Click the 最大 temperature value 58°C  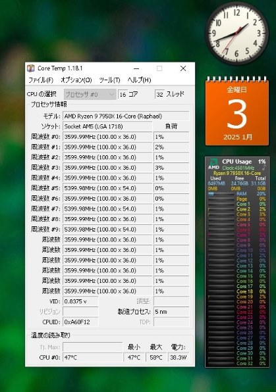[x=156, y=358]
